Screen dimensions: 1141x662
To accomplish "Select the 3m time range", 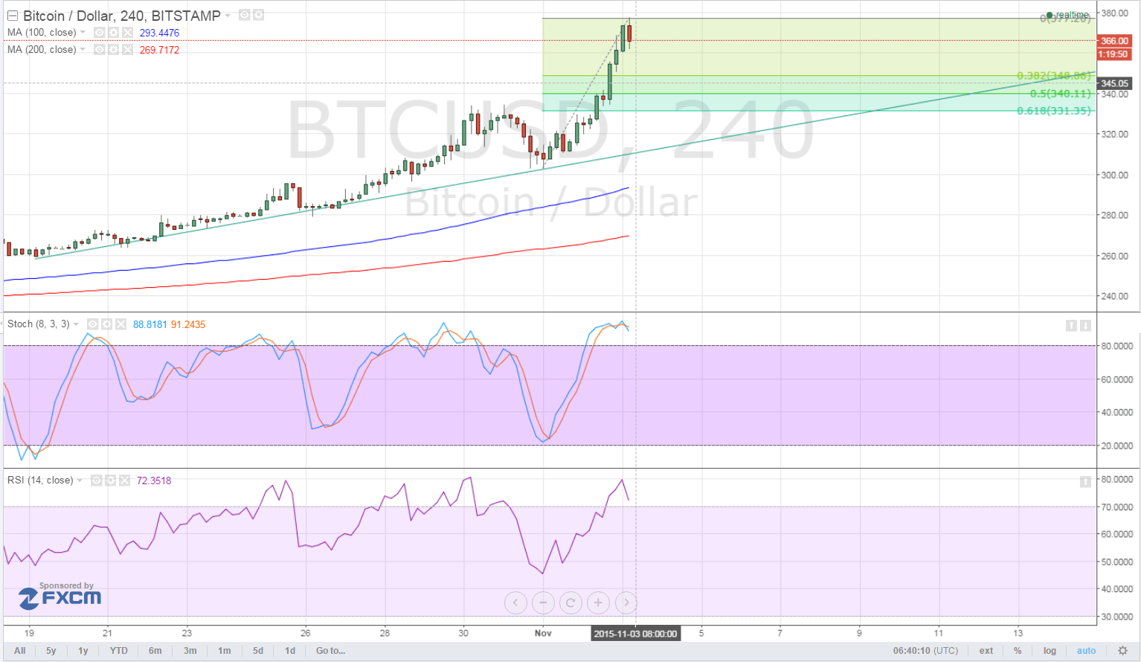I will coord(190,651).
